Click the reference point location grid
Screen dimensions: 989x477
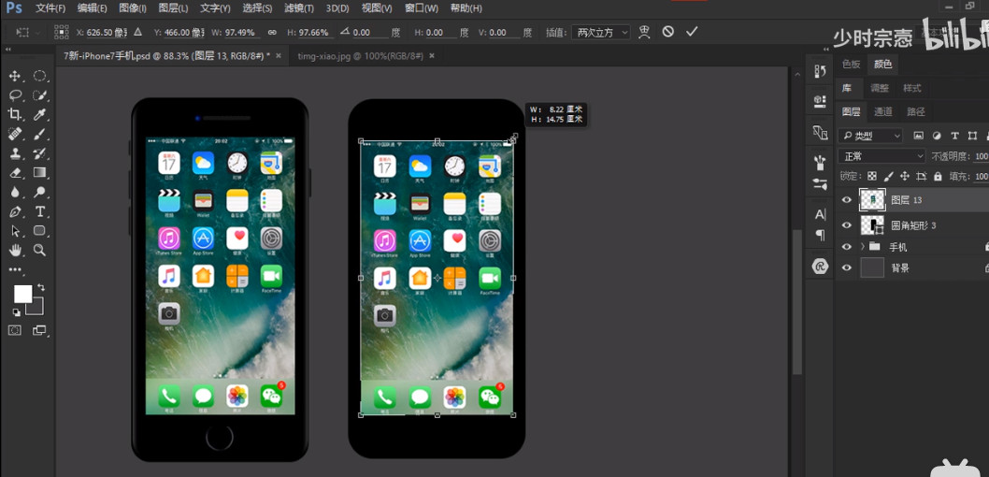pos(61,32)
